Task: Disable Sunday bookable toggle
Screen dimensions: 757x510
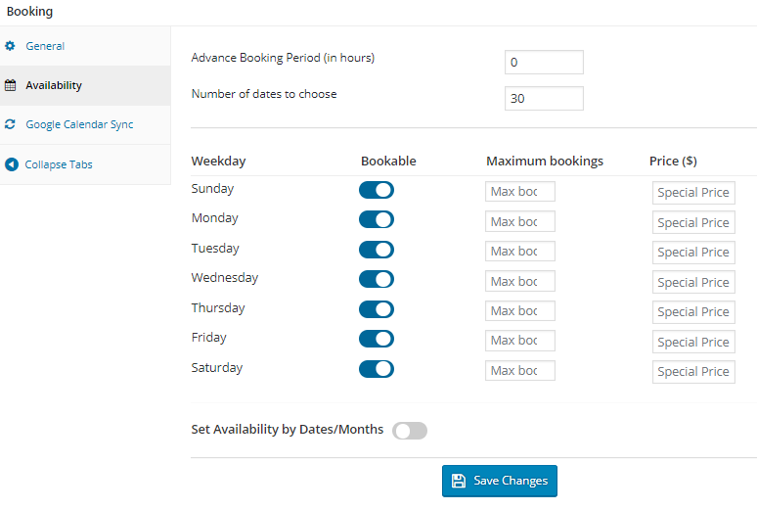Action: (377, 190)
